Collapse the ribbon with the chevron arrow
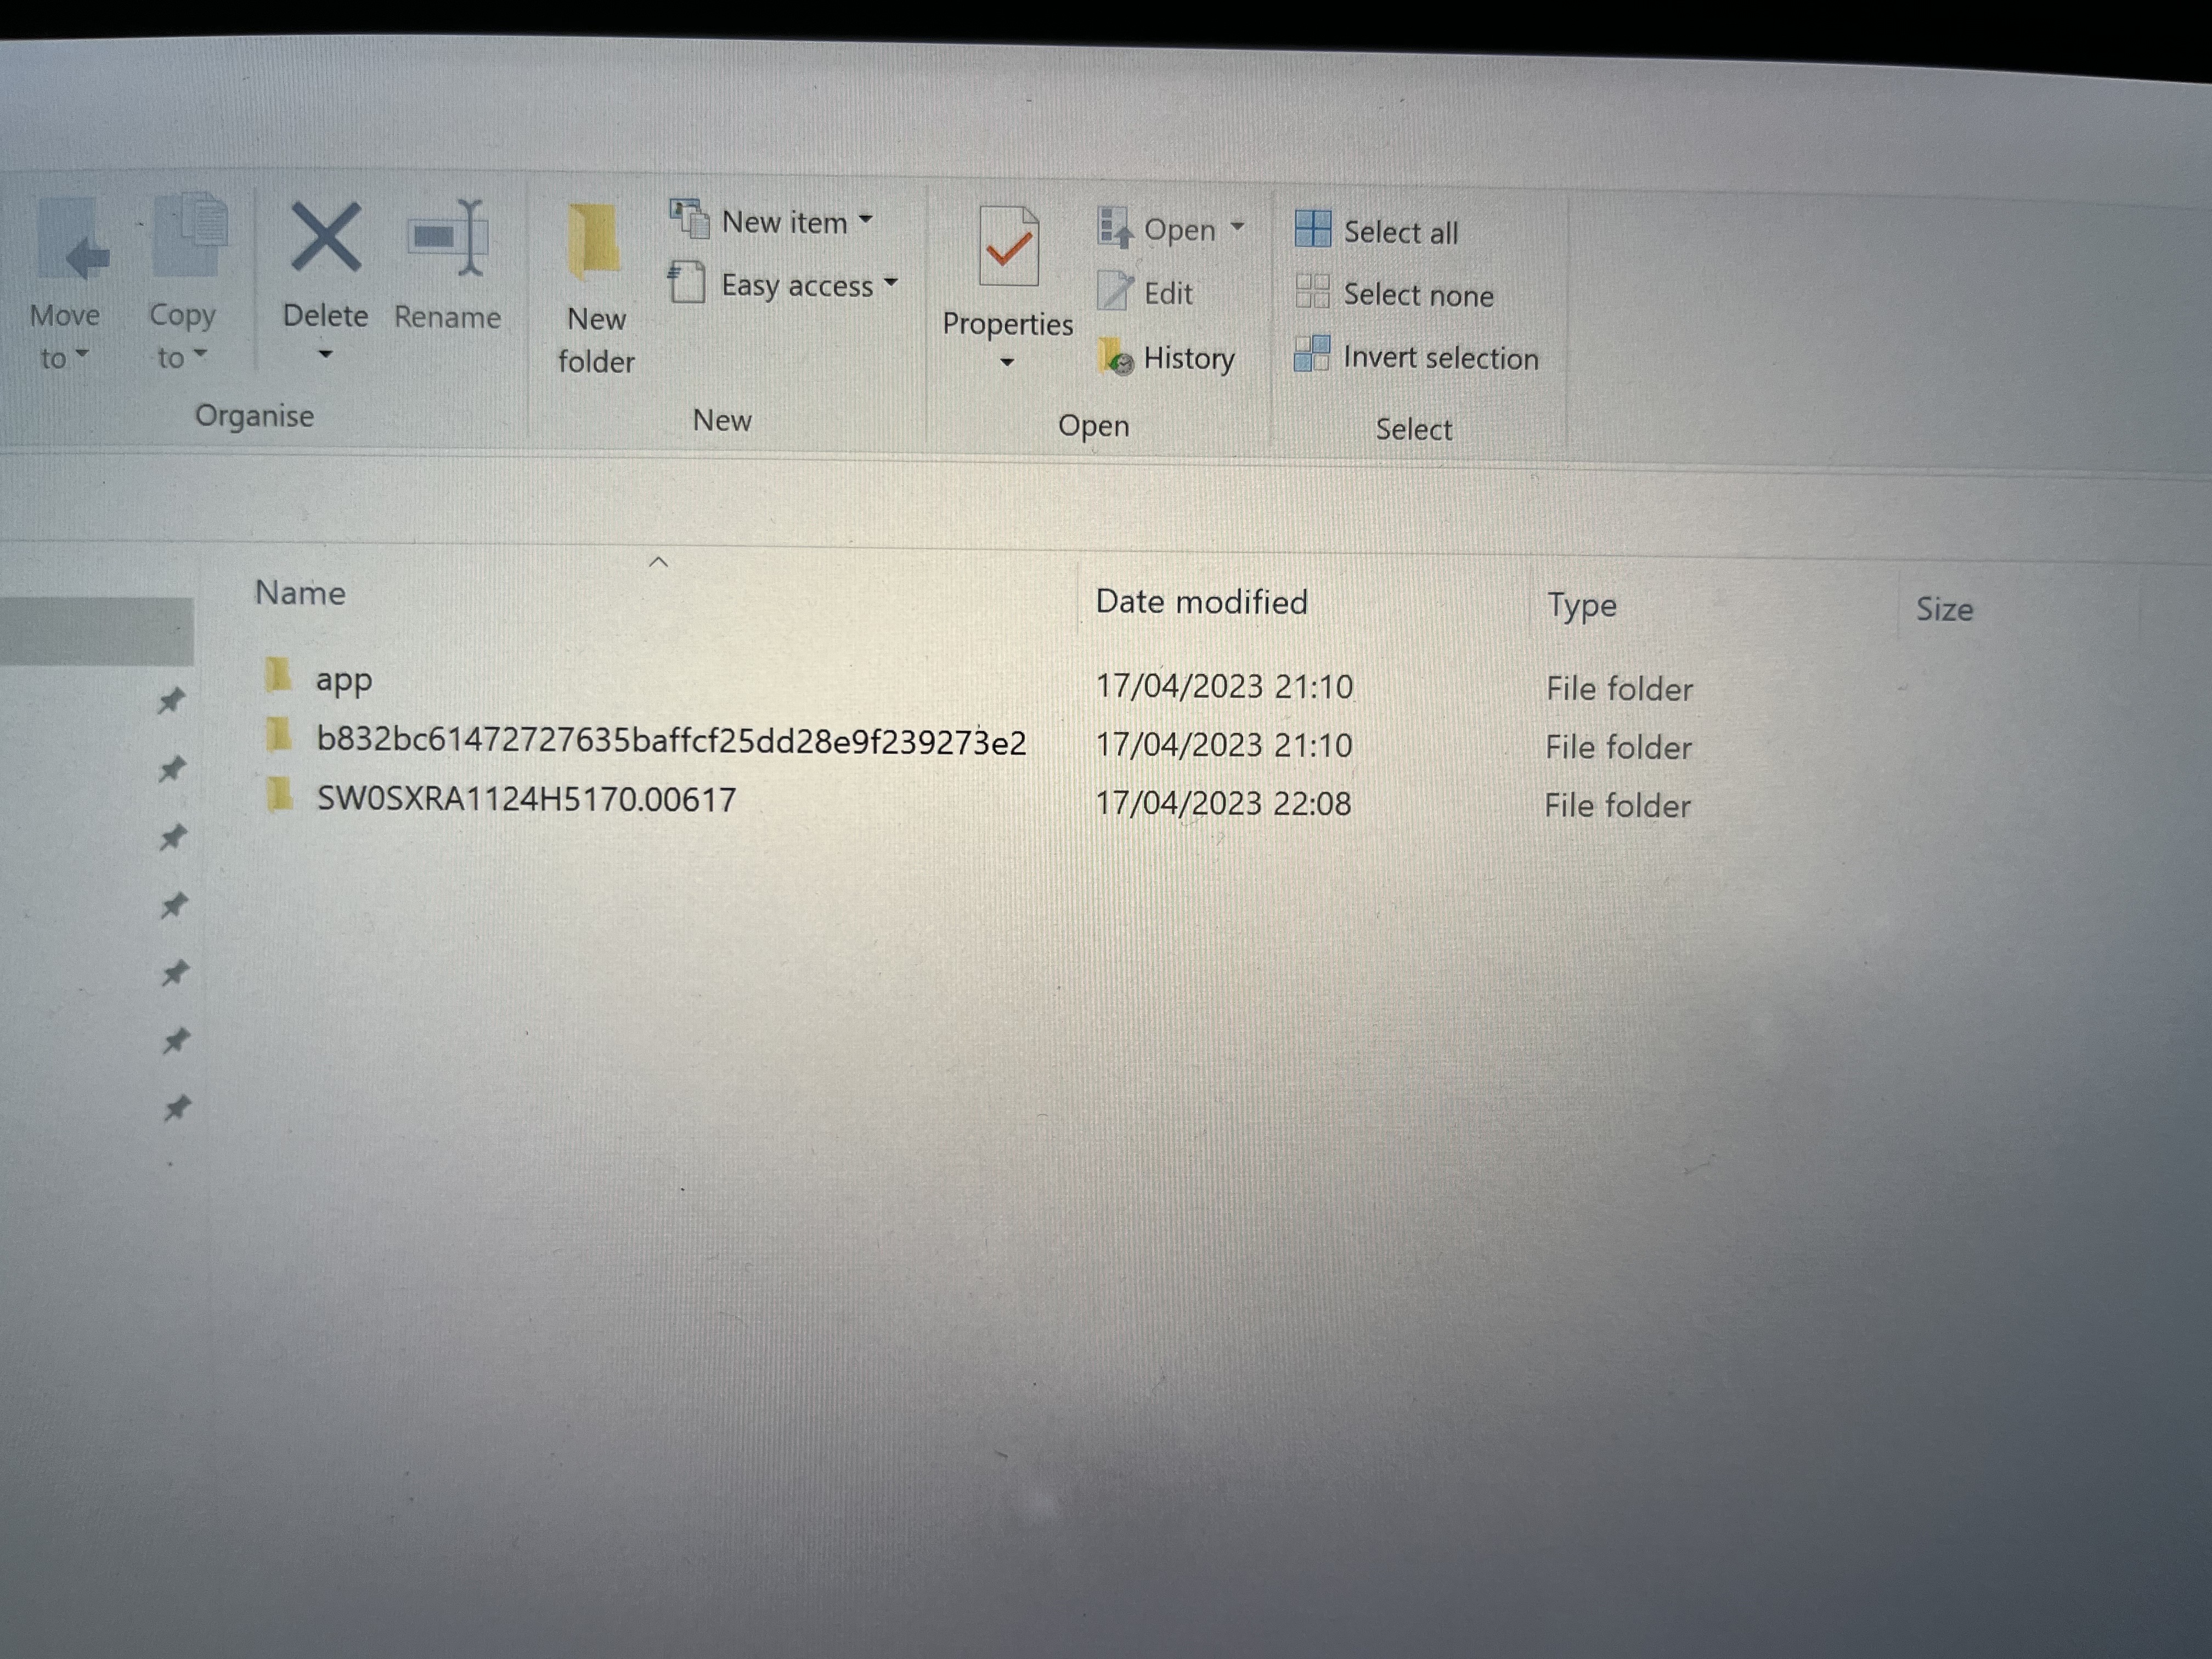 (659, 563)
